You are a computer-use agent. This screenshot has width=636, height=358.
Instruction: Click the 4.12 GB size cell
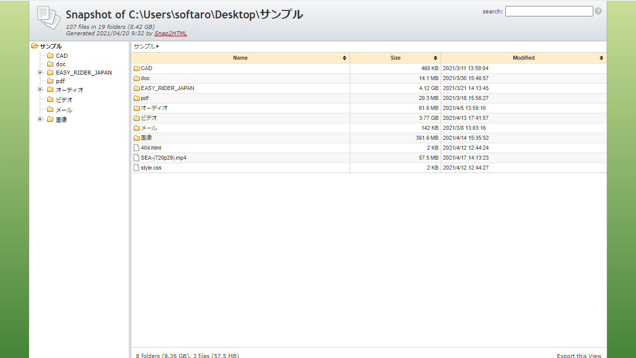[x=396, y=88]
